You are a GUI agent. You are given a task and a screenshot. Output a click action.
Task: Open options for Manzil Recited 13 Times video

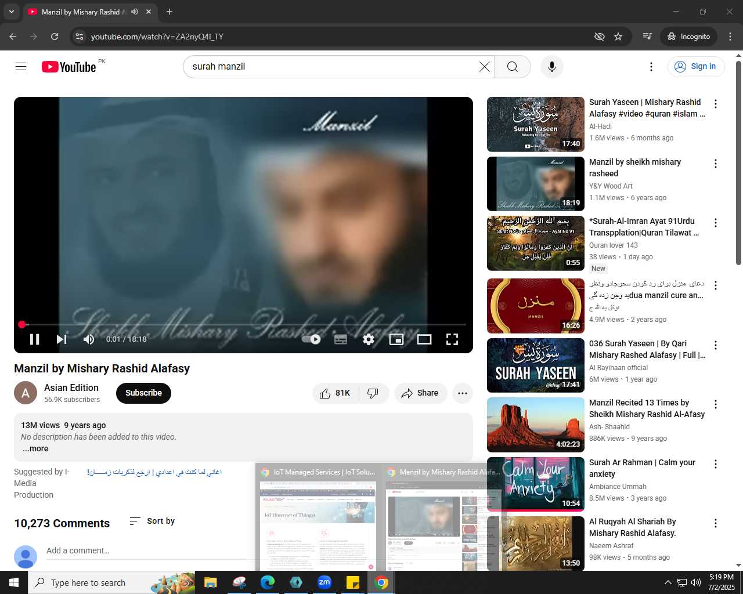pos(716,404)
